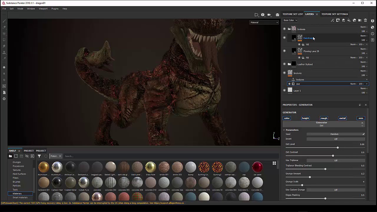Toggle visibility of Raindrops layer
377x212 pixels.
(x=284, y=38)
